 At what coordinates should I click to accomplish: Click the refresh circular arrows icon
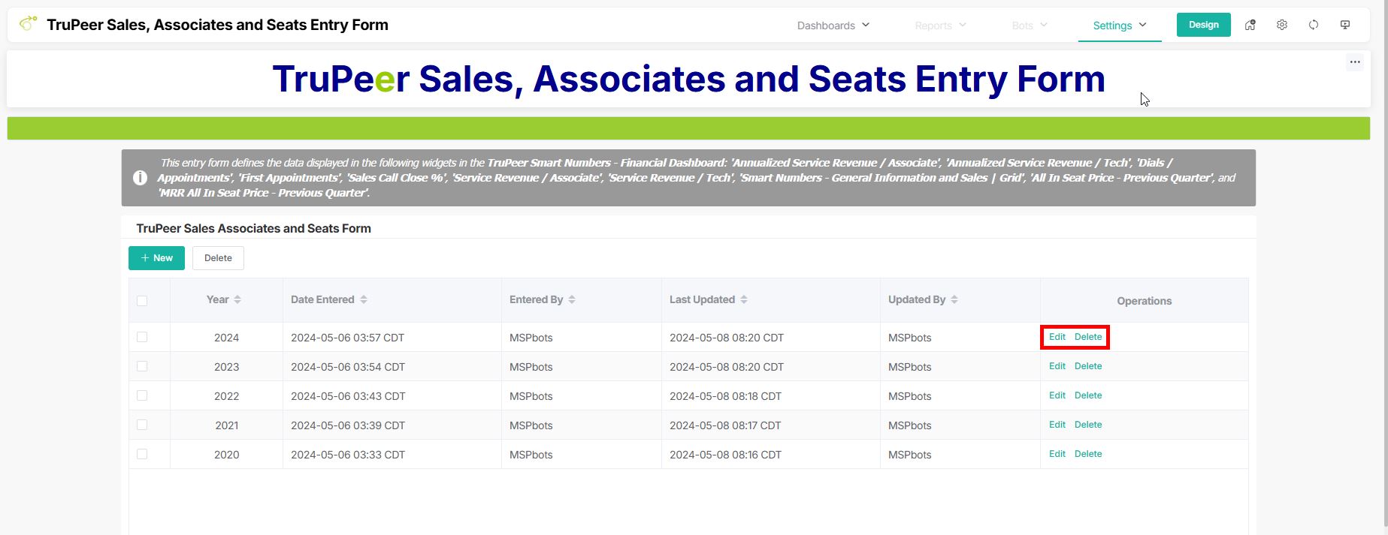[1314, 25]
